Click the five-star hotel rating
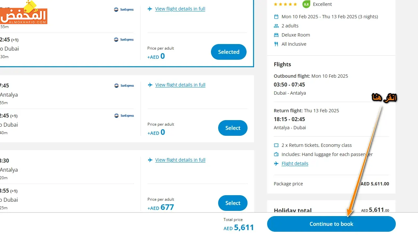Viewport: 418px width, 235px height. pyautogui.click(x=285, y=4)
